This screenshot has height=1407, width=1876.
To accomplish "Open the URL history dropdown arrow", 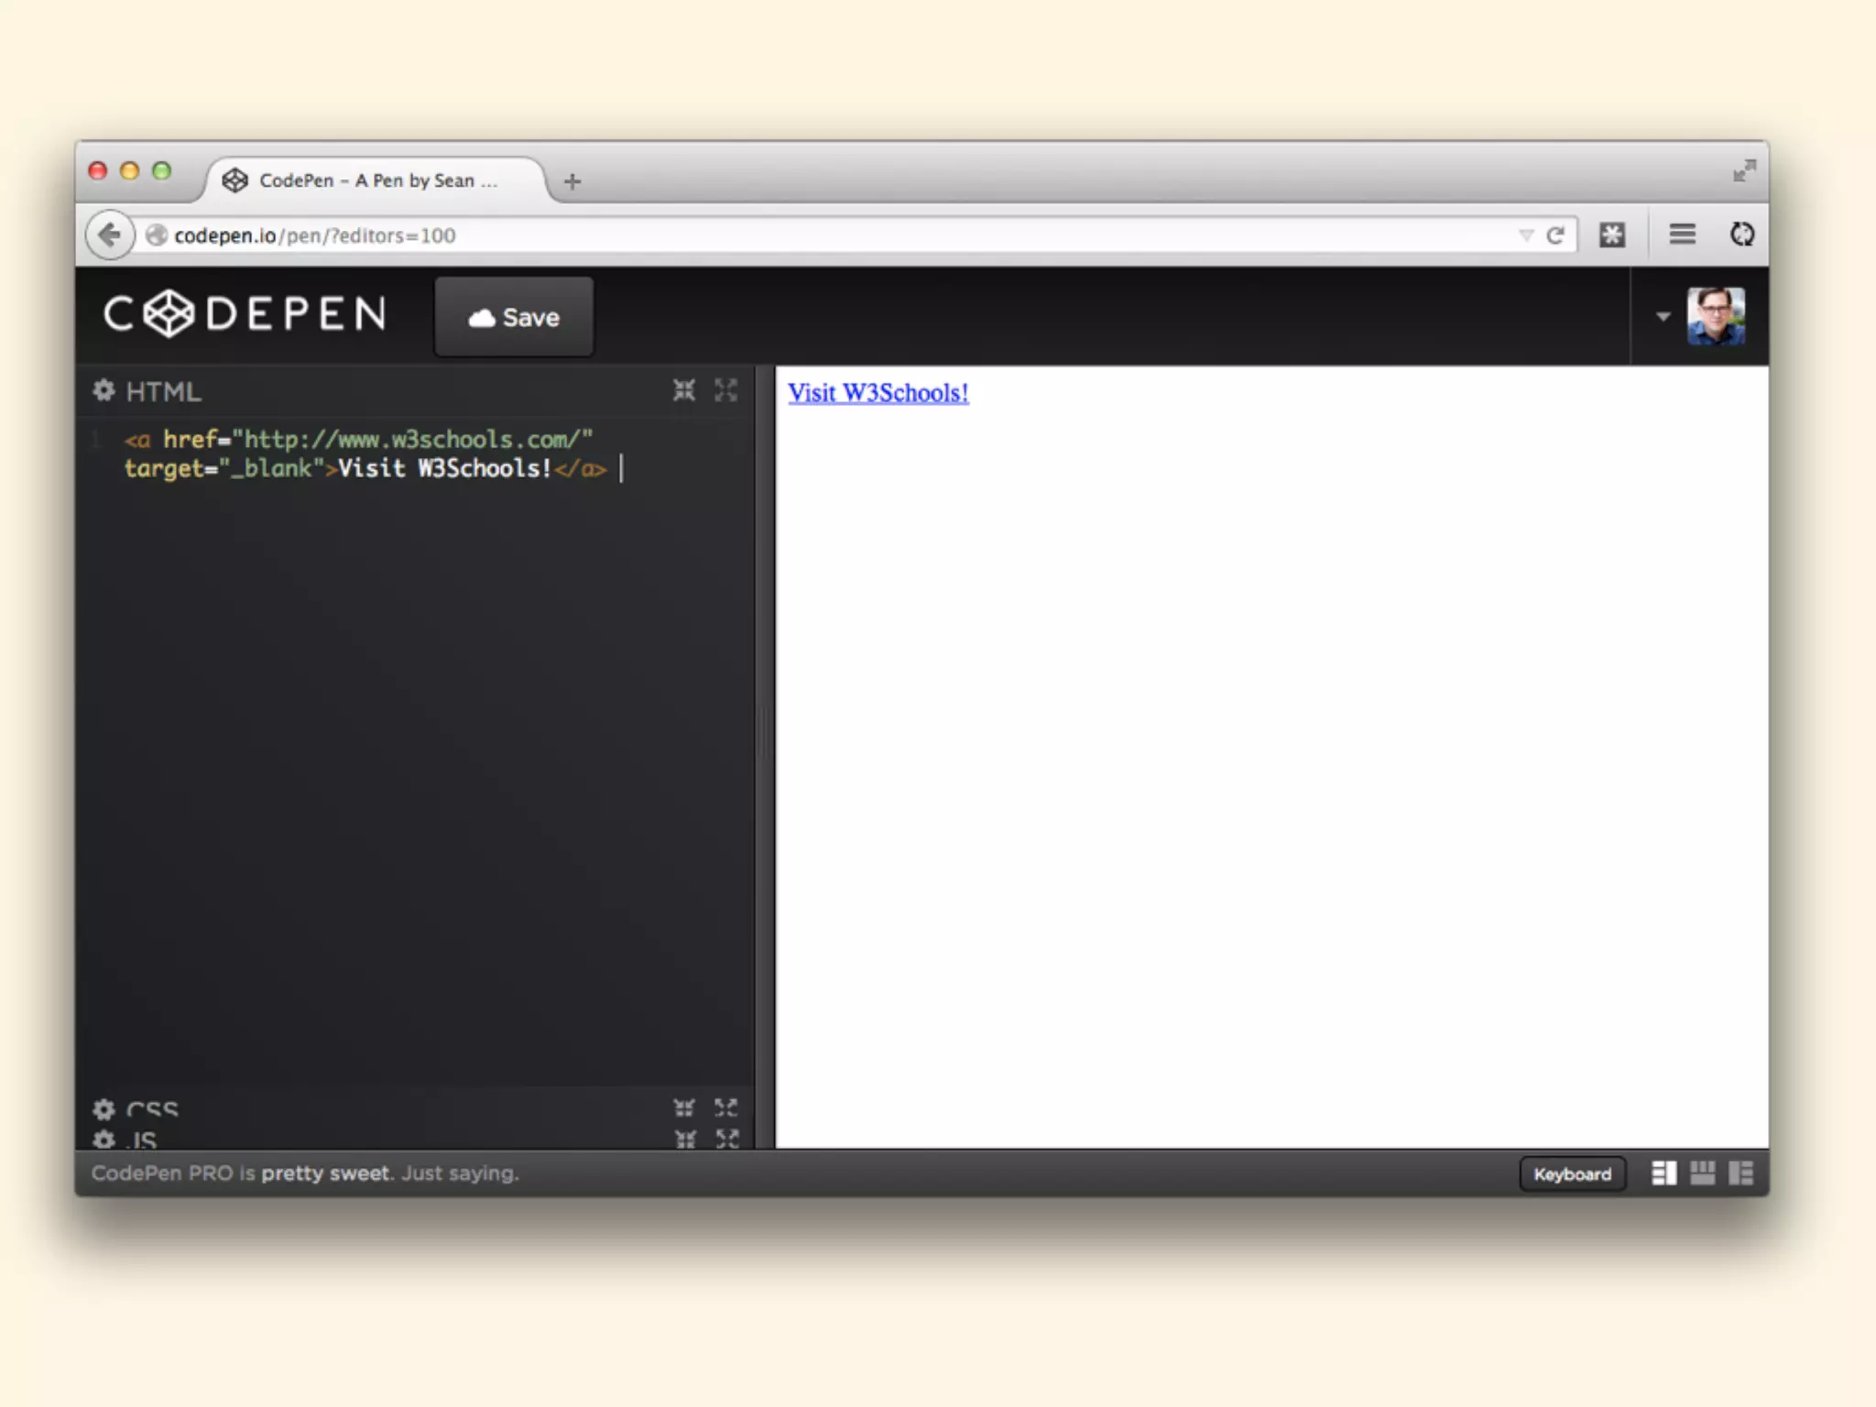I will [x=1525, y=235].
